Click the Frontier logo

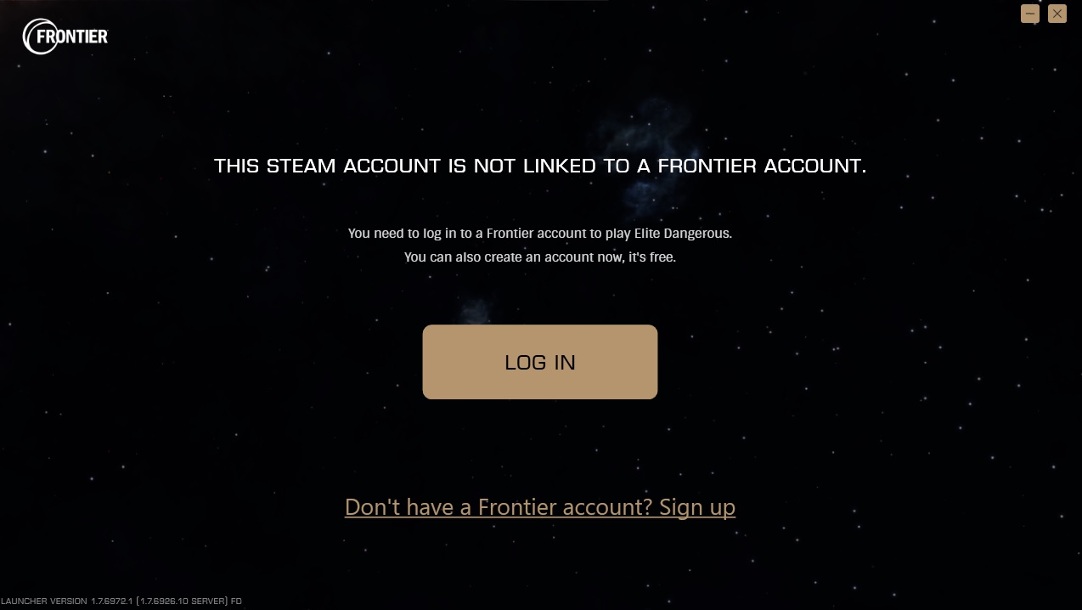coord(65,37)
